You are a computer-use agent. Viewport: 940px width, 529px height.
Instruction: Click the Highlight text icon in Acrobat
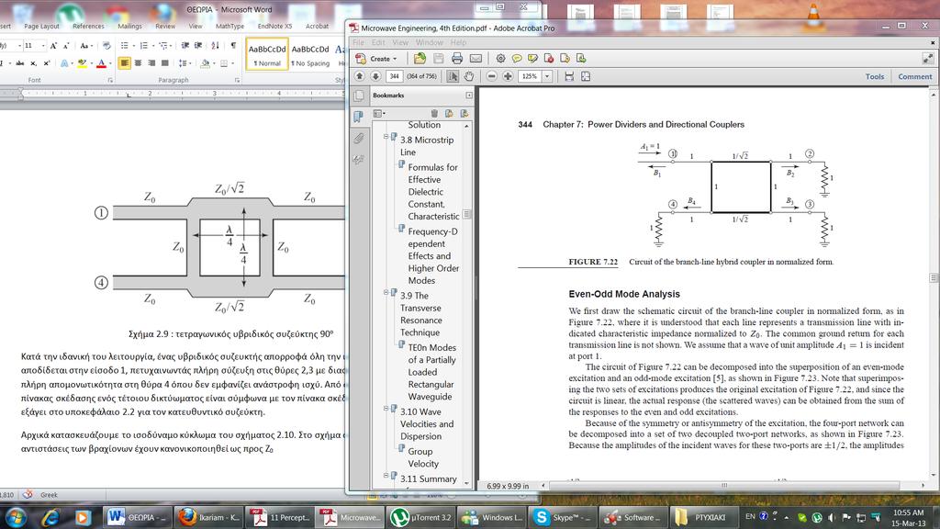[x=533, y=58]
